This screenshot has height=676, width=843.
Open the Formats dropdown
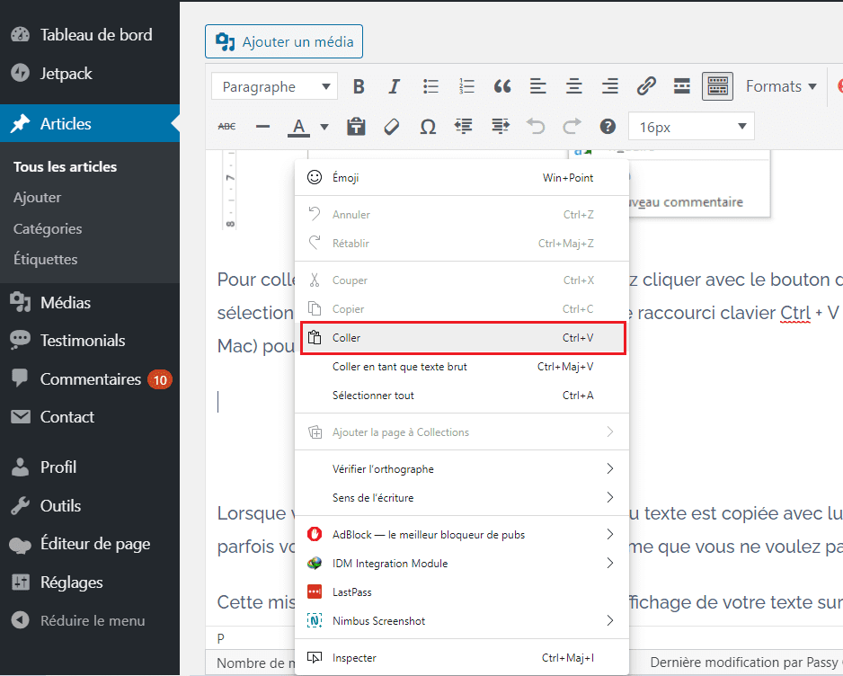[x=778, y=85]
